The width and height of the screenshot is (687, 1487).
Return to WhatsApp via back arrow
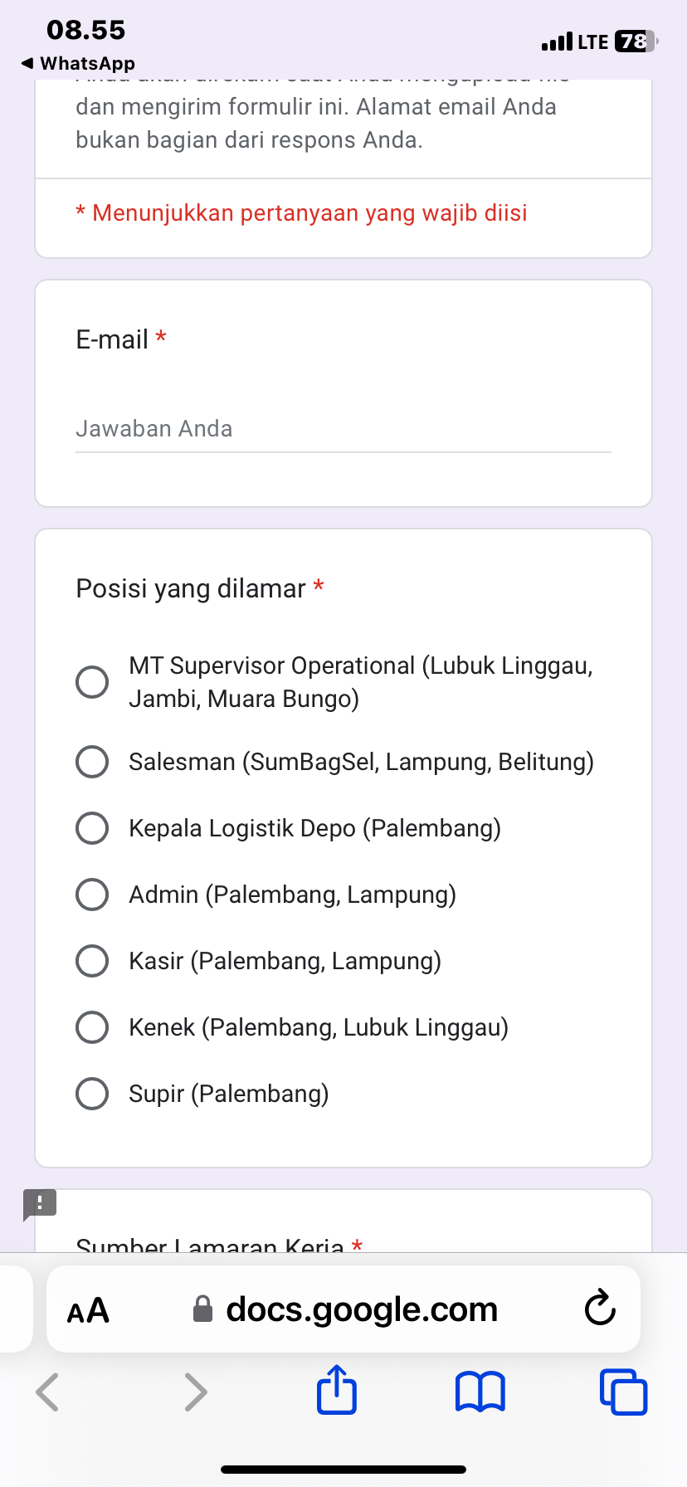point(28,63)
